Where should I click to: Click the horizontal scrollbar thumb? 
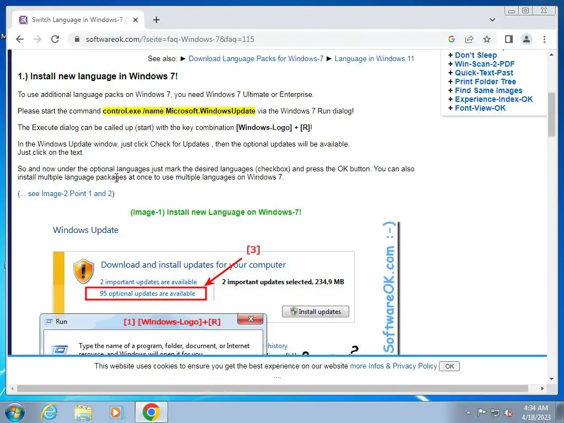point(272,388)
